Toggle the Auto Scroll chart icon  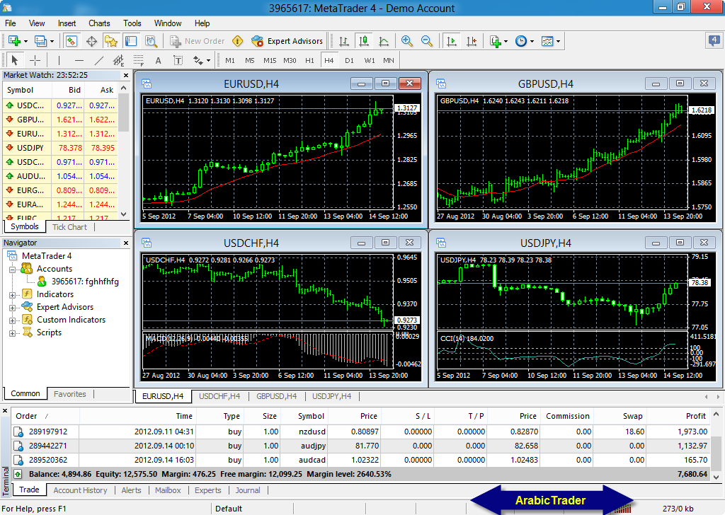point(451,41)
